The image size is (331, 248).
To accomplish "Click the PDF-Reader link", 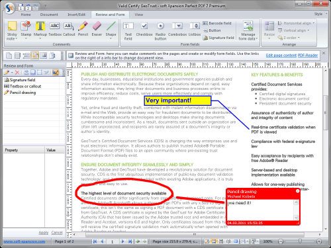I will click(x=308, y=56).
